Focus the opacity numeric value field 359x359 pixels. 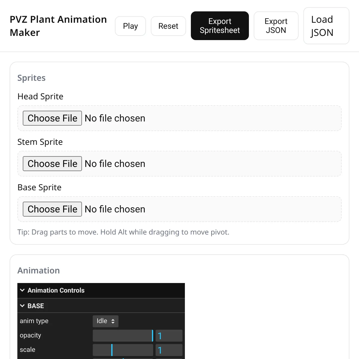(x=169, y=336)
